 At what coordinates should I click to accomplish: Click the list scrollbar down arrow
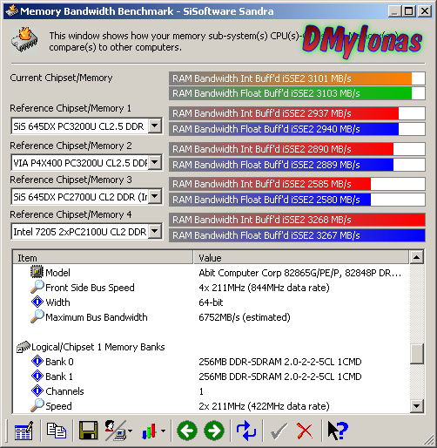(417, 405)
